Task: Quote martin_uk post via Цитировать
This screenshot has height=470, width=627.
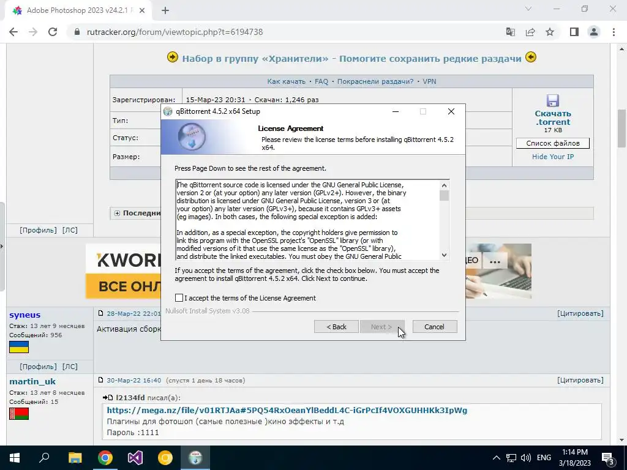Action: coord(580,380)
